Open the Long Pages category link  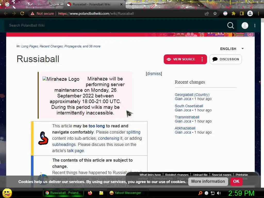30,46
